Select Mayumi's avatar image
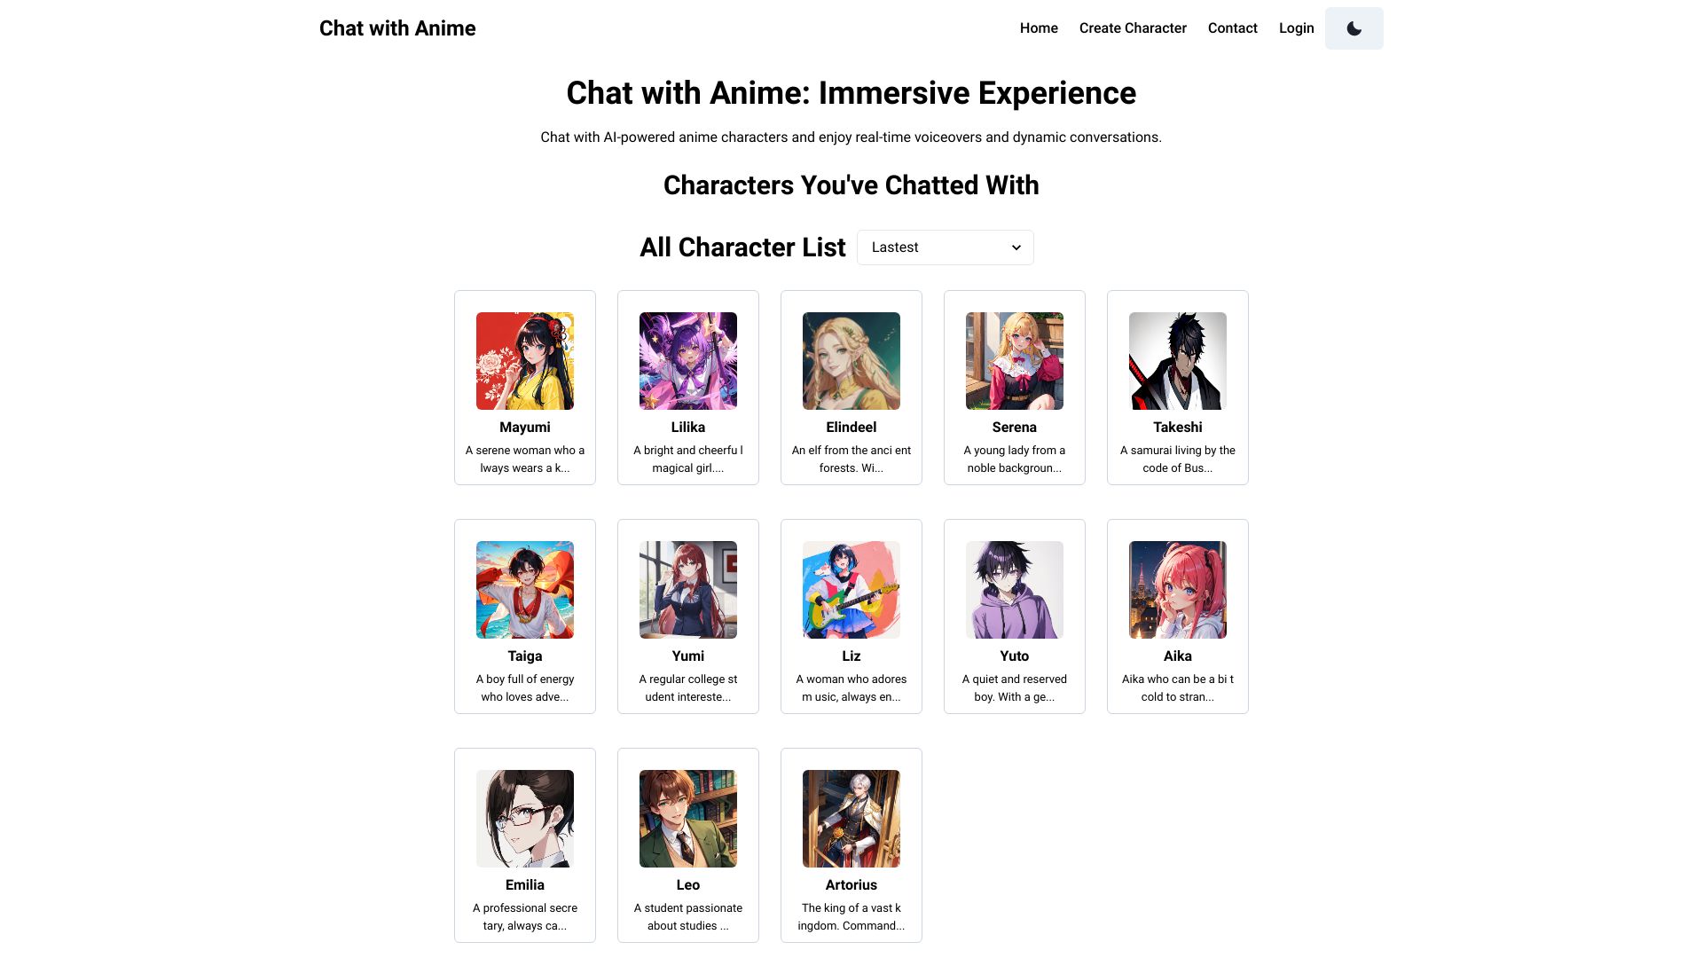 (x=525, y=361)
